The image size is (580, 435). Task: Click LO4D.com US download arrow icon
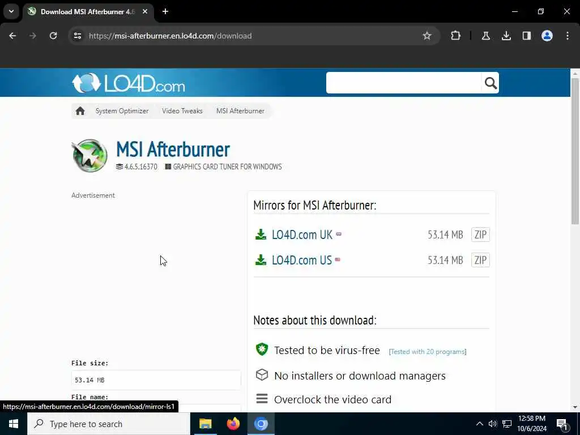point(261,260)
